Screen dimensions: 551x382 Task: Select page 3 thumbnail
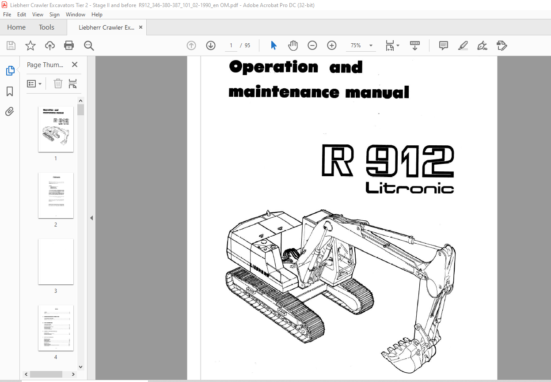tap(56, 261)
